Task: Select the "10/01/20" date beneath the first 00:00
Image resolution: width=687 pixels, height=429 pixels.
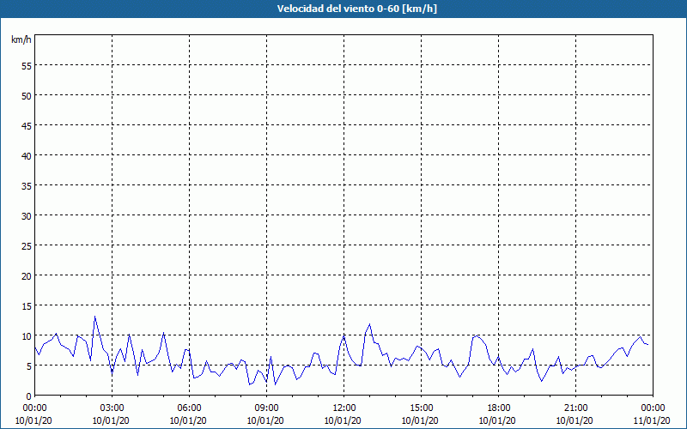Action: (x=33, y=420)
